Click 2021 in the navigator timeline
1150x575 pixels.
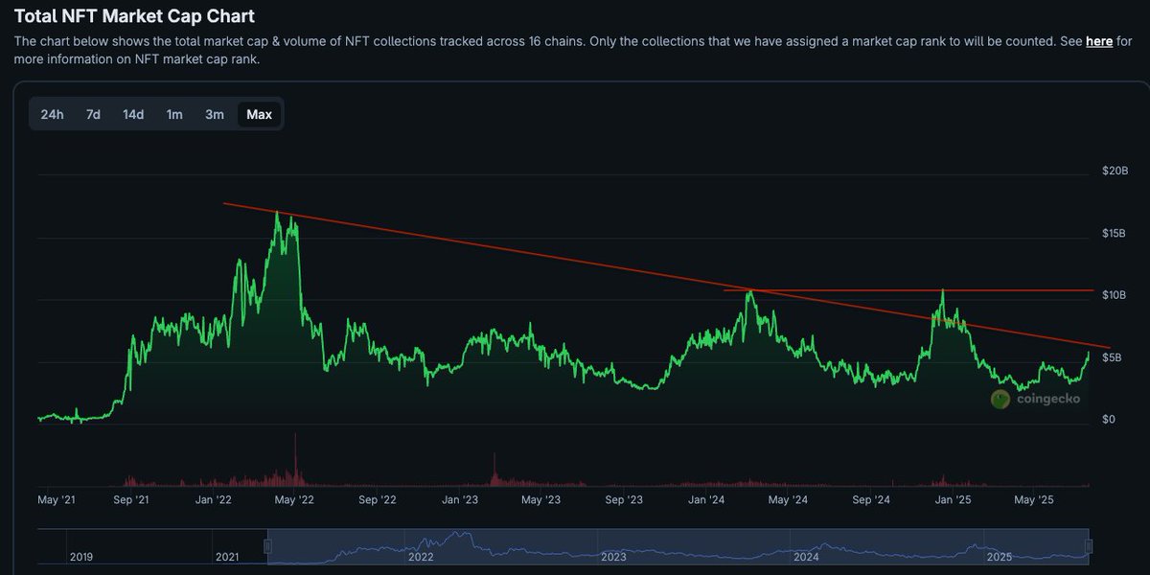coord(227,557)
